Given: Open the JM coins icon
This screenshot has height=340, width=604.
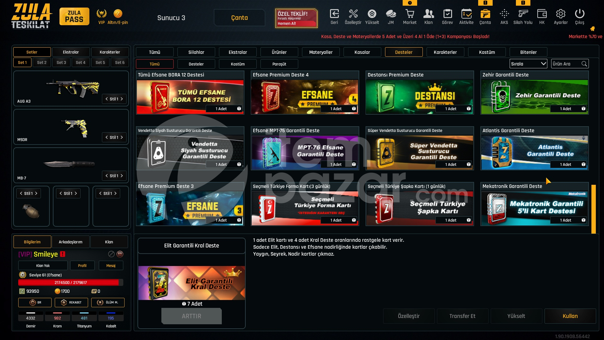Looking at the screenshot, I should click(x=391, y=14).
